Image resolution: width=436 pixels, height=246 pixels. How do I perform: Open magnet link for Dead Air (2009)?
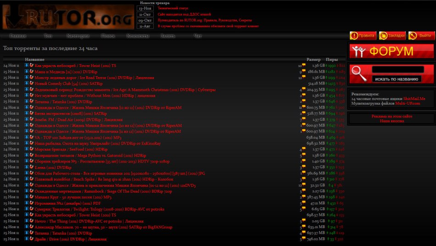click(31, 119)
